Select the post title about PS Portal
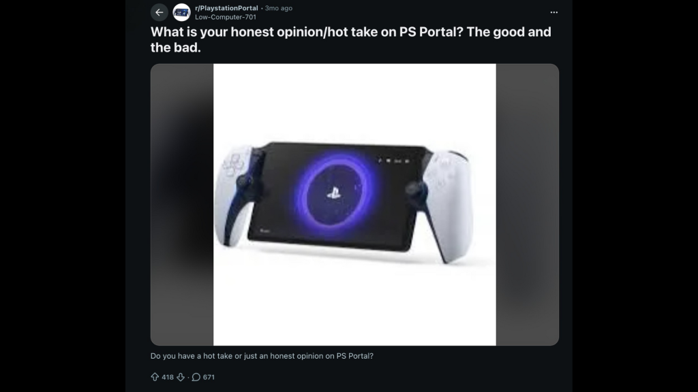 (351, 39)
